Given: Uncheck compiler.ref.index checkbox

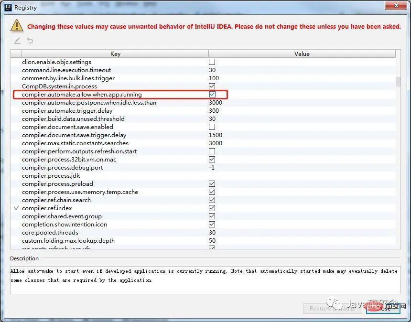Looking at the screenshot, I should click(x=212, y=208).
